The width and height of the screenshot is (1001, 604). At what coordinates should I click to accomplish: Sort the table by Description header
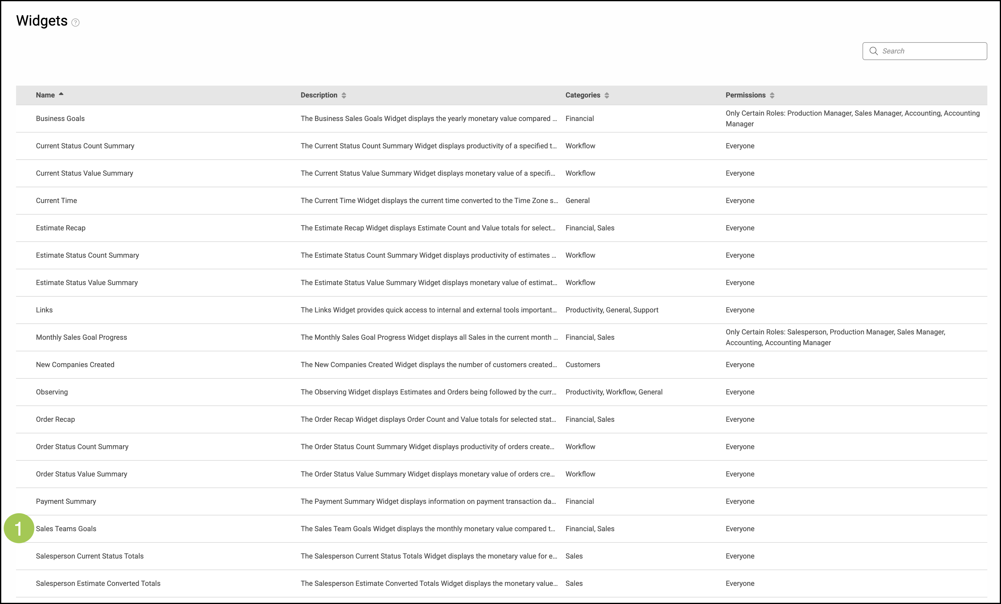point(319,95)
